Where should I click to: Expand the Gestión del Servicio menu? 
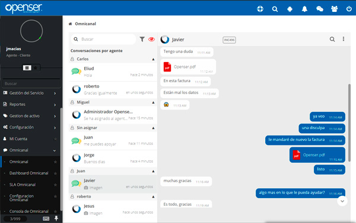click(x=30, y=93)
